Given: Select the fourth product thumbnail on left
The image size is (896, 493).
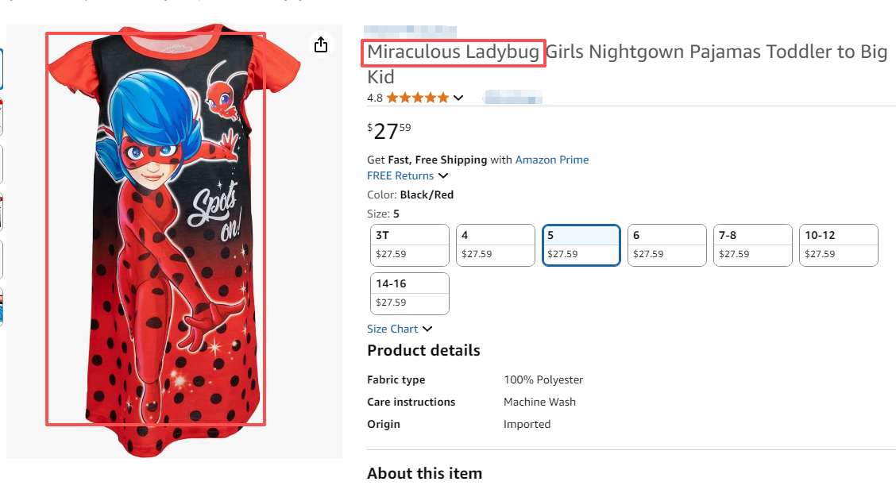Looking at the screenshot, I should tap(2, 213).
